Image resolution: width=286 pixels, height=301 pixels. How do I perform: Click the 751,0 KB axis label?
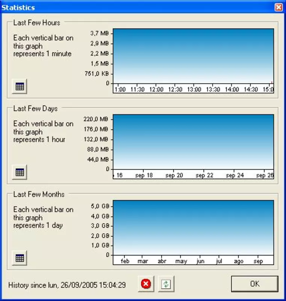point(97,73)
